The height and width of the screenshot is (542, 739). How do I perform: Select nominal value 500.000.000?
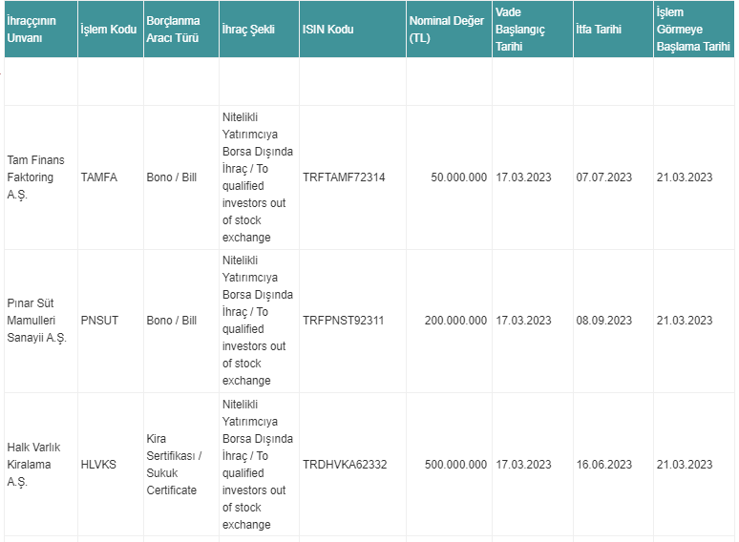(x=455, y=465)
